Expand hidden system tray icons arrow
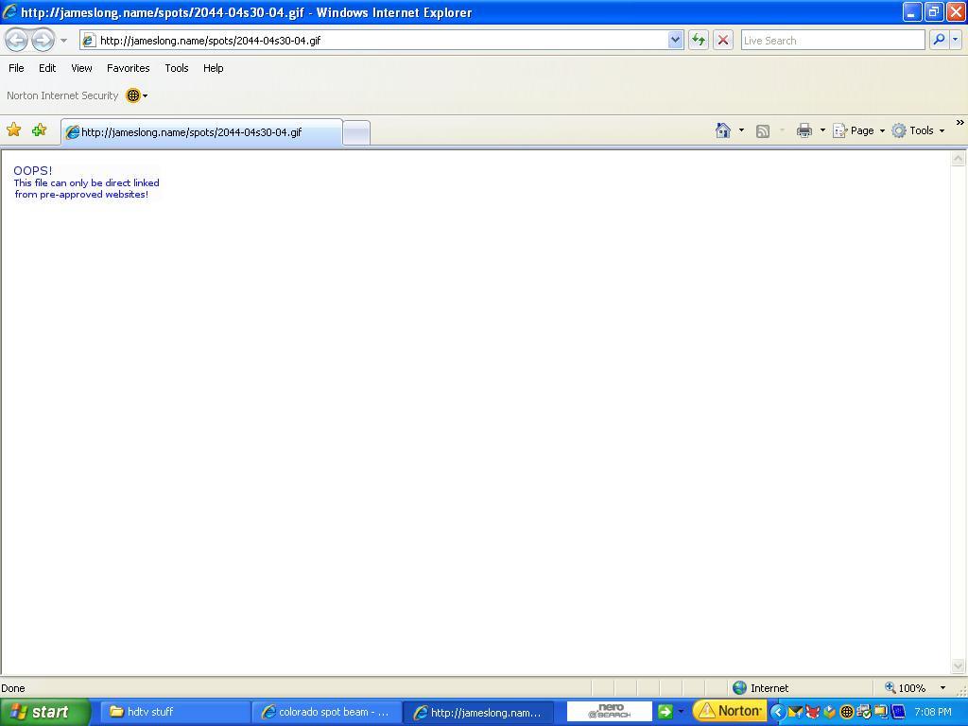The width and height of the screenshot is (968, 726). 778,712
